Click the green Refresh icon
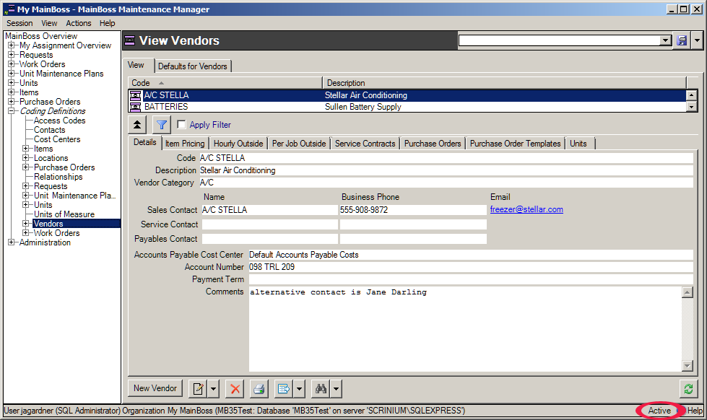Viewport: 707px width, 420px height. 688,388
